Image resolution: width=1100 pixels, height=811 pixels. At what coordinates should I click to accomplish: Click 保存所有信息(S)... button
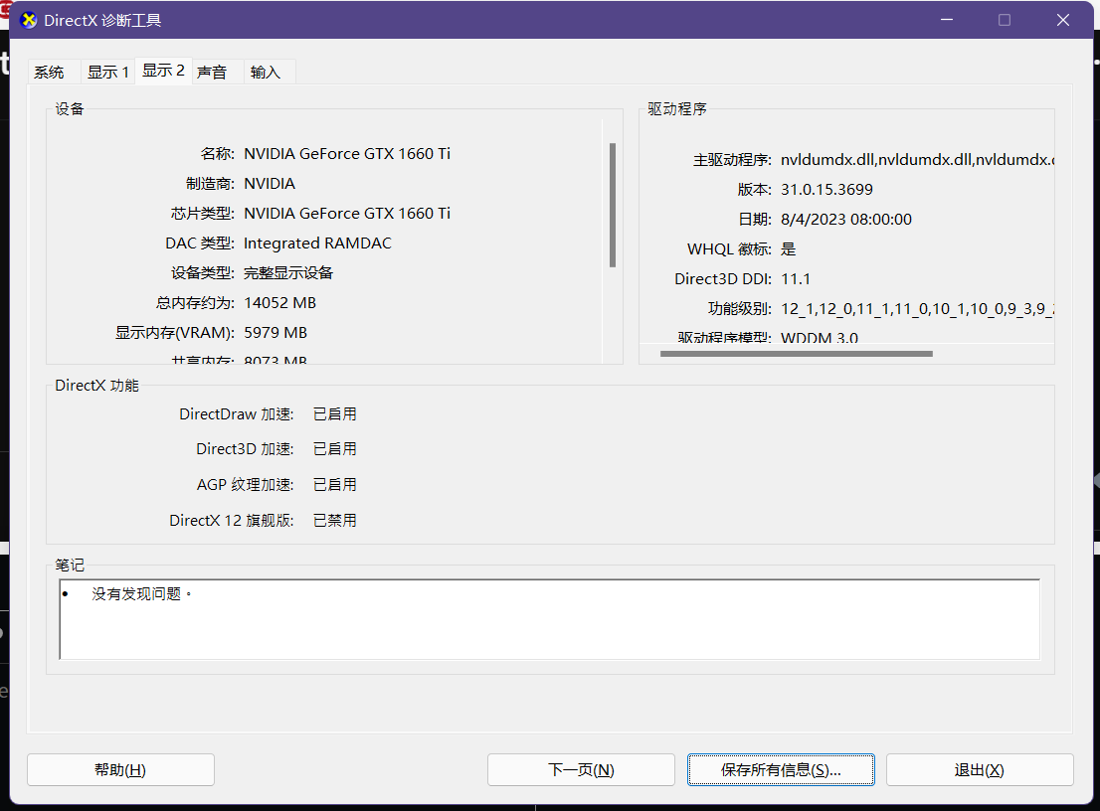click(781, 769)
